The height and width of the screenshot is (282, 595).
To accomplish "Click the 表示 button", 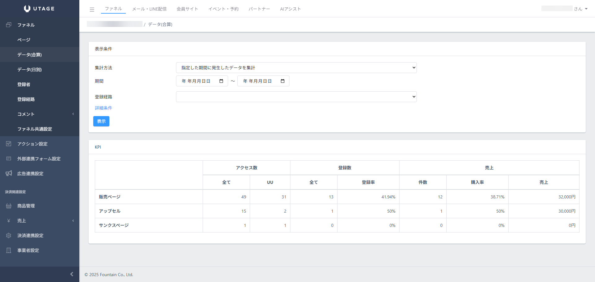I will tap(101, 121).
